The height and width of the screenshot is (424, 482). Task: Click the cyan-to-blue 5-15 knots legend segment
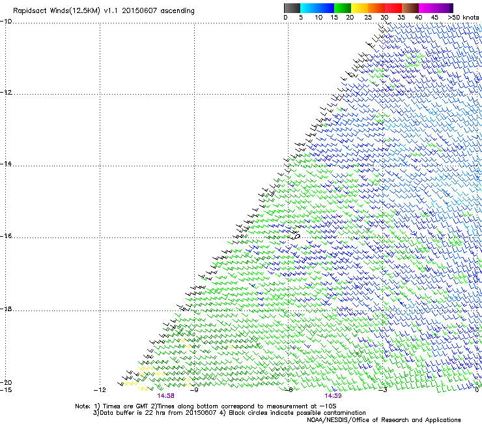[317, 8]
